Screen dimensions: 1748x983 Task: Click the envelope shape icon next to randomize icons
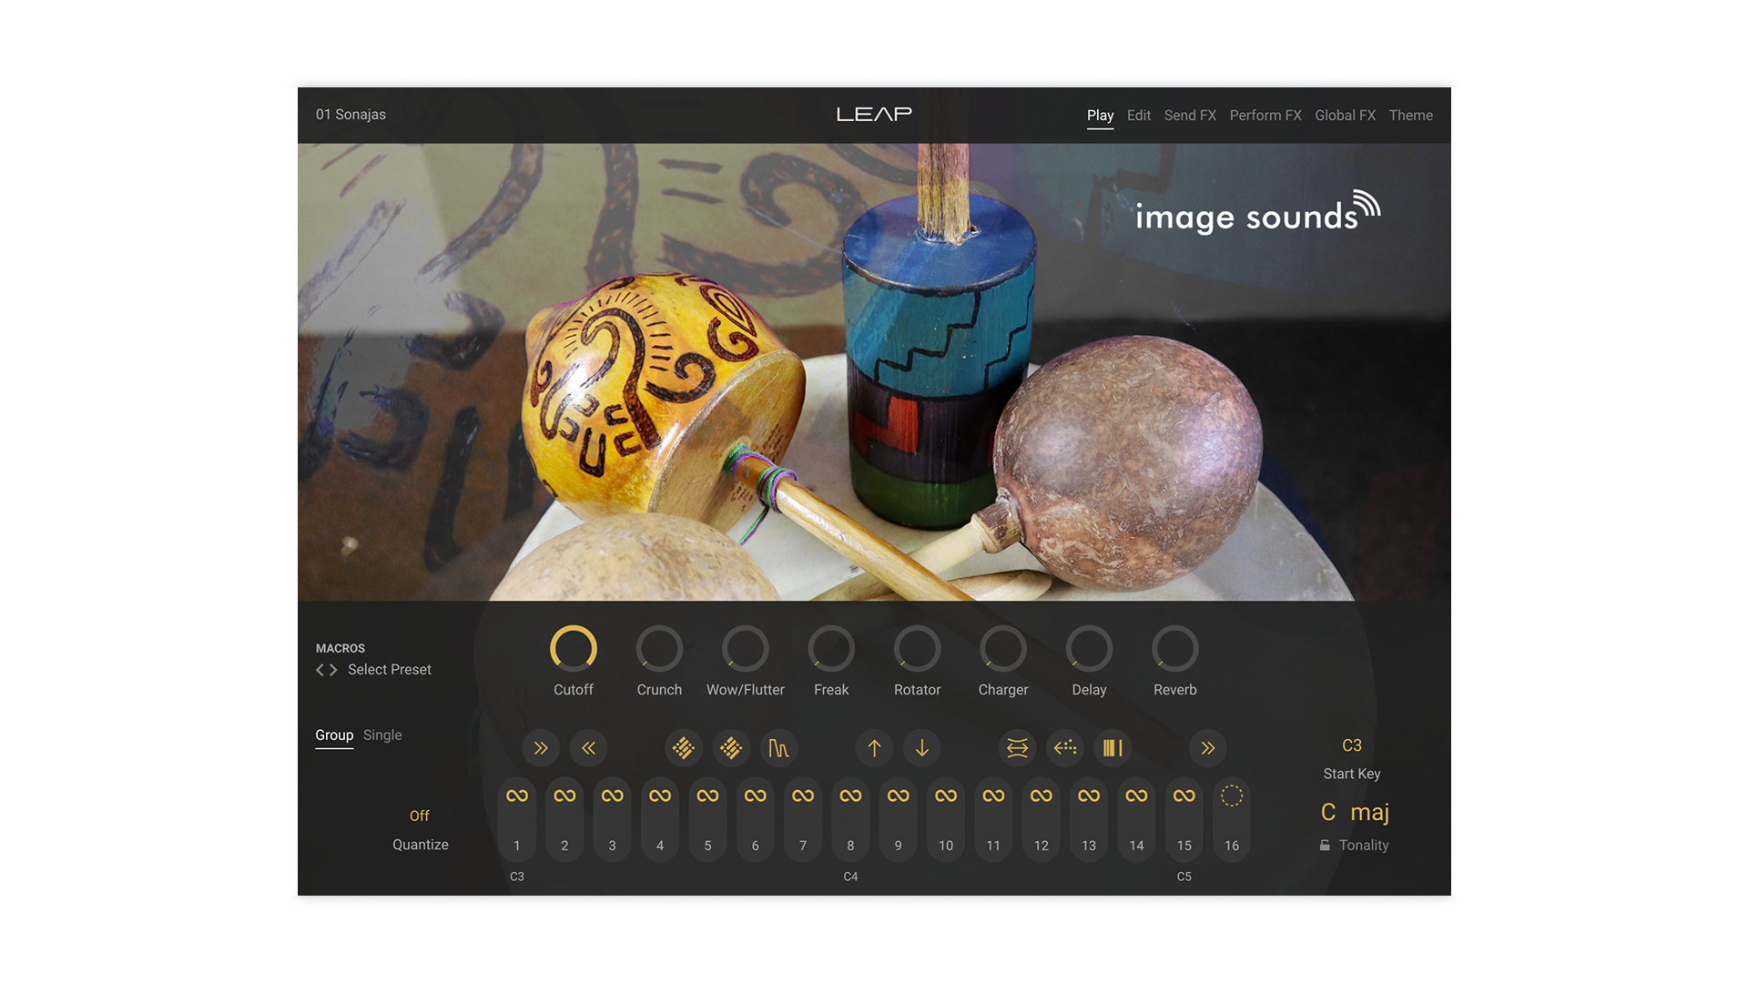tap(779, 748)
